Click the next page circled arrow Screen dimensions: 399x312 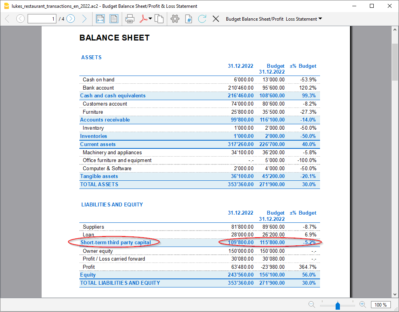point(70,19)
